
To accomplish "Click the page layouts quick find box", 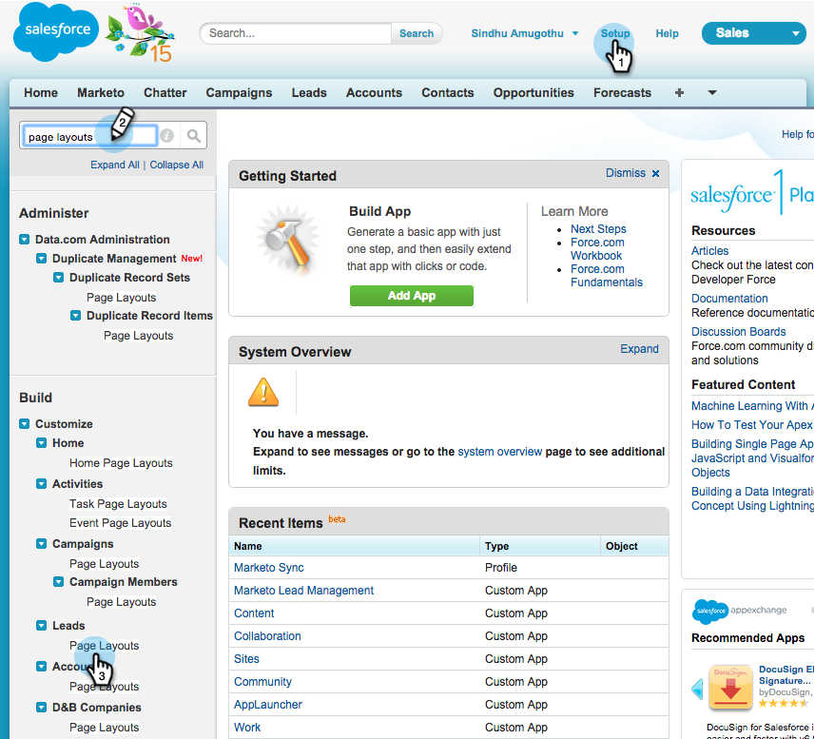I will coord(88,136).
